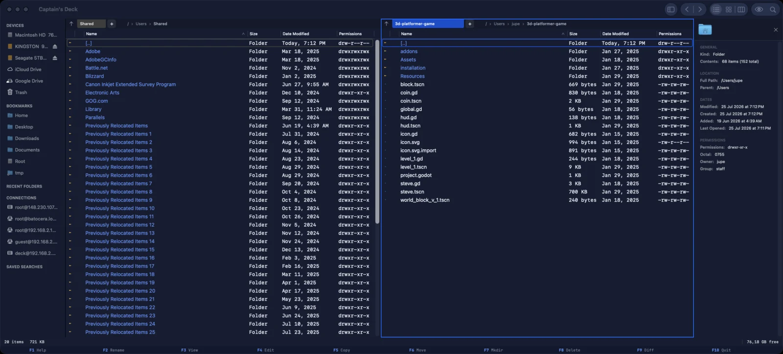This screenshot has height=354, width=783.
Task: Click F6 Move in bottom bar
Action: (x=417, y=350)
